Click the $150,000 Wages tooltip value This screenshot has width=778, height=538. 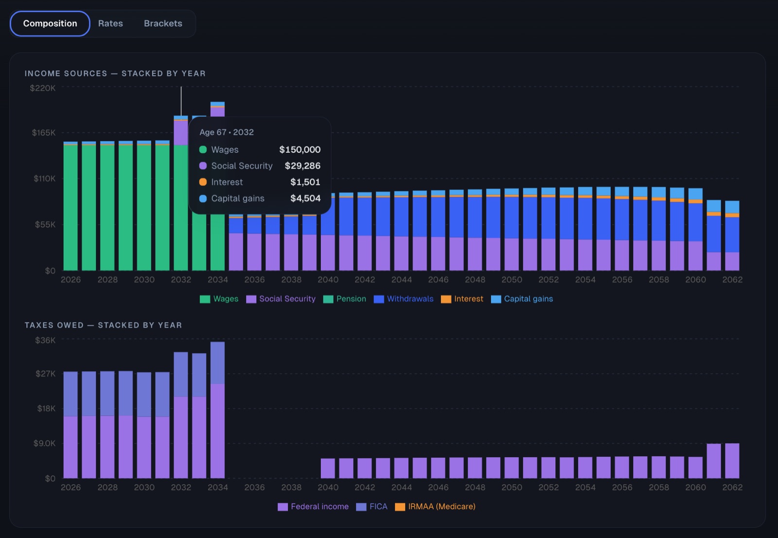[300, 150]
